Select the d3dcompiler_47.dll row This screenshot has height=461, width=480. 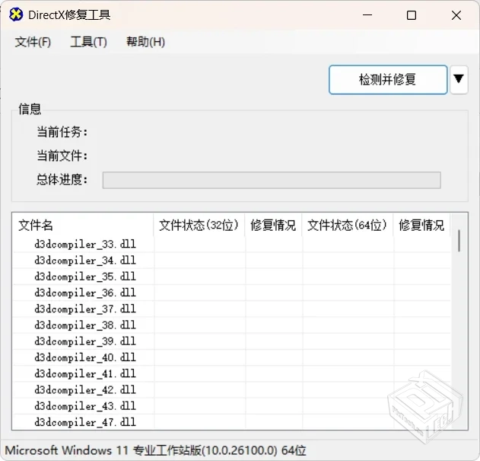231,422
